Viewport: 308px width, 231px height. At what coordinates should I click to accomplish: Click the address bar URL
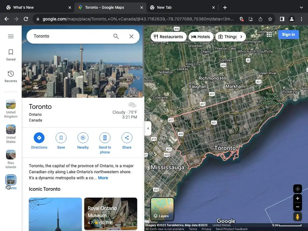pos(138,19)
